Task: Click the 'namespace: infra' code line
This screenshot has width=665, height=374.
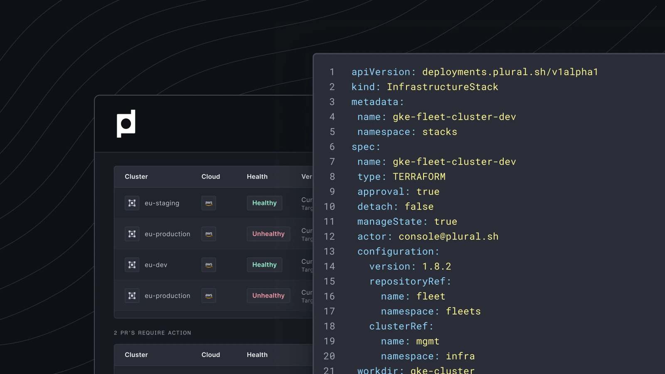Action: [428, 356]
